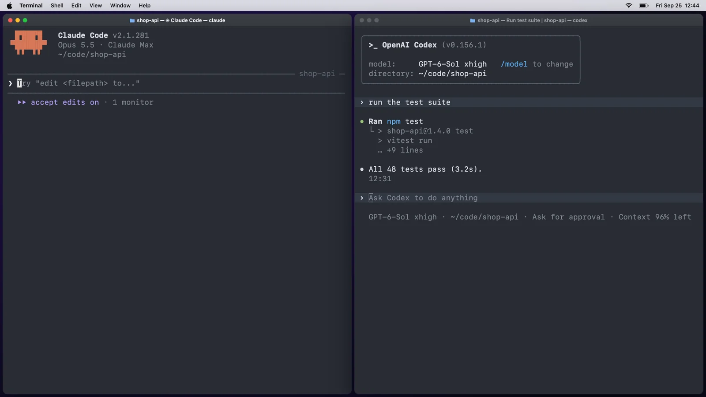The width and height of the screenshot is (706, 397).
Task: Click the '12:31' timestamp in Codex
Action: (x=380, y=179)
